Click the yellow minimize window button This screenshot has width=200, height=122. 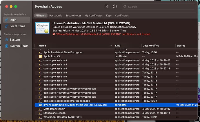(x=11, y=6)
